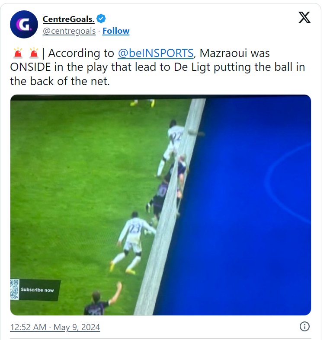Viewport: 330px width, 340px height.
Task: Click the player raising his arm
Action: click(x=102, y=300)
